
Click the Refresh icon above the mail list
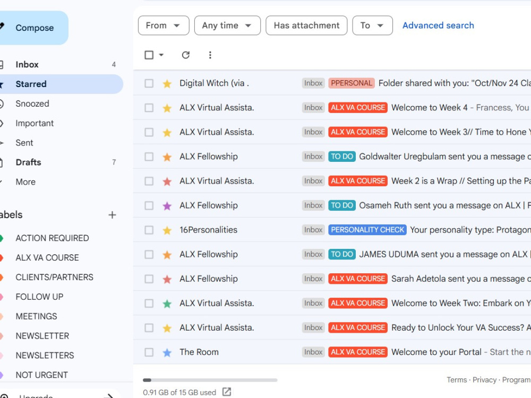[185, 55]
